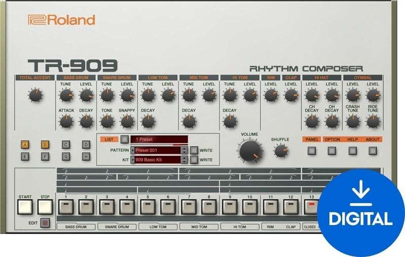Select pattern bank A button
This screenshot has height=257, width=405.
(x=25, y=145)
